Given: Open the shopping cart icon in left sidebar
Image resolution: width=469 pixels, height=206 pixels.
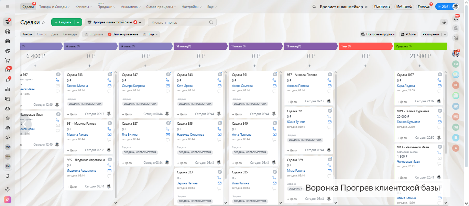Looking at the screenshot, I should [7, 60].
